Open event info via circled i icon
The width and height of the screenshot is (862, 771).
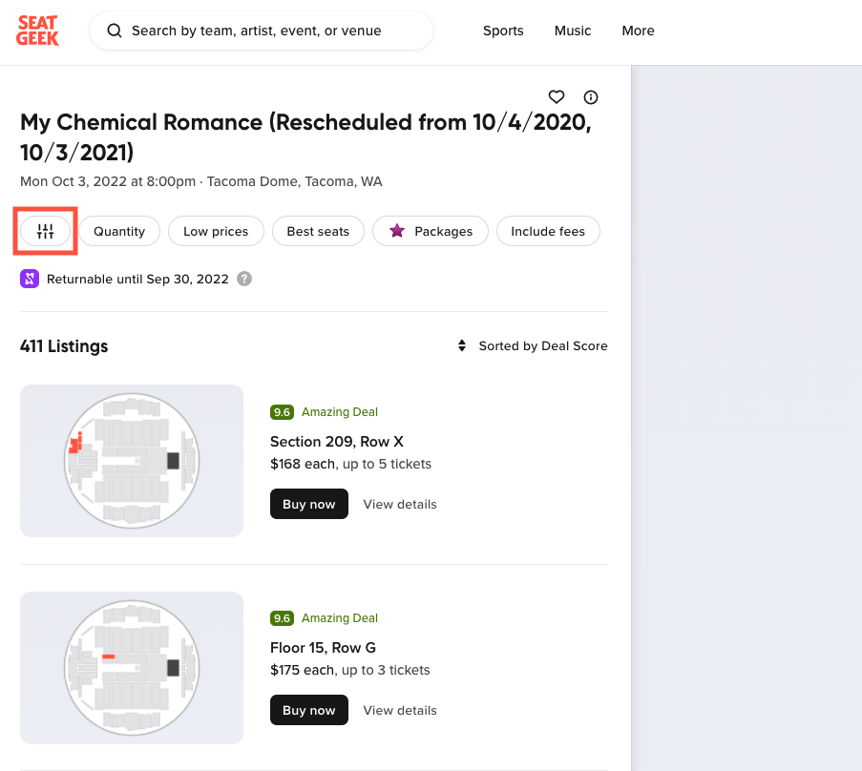coord(591,97)
